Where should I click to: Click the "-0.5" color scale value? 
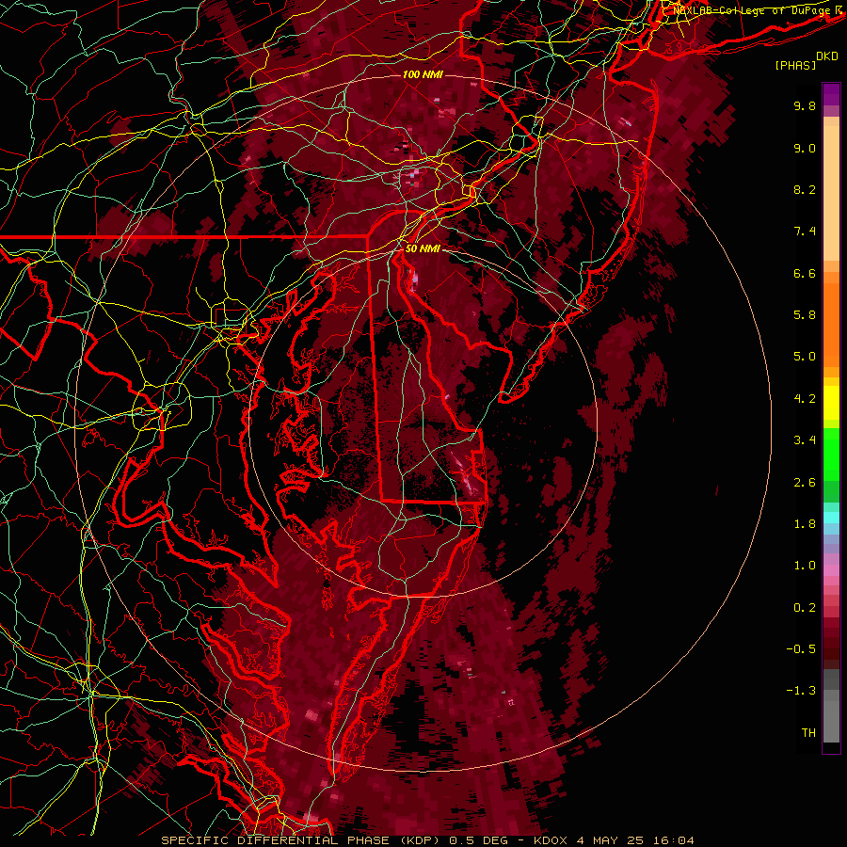[x=801, y=649]
